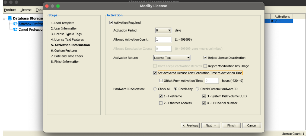Click the Astarbox Professional product icon
This screenshot has width=306, height=136.
(15, 24)
